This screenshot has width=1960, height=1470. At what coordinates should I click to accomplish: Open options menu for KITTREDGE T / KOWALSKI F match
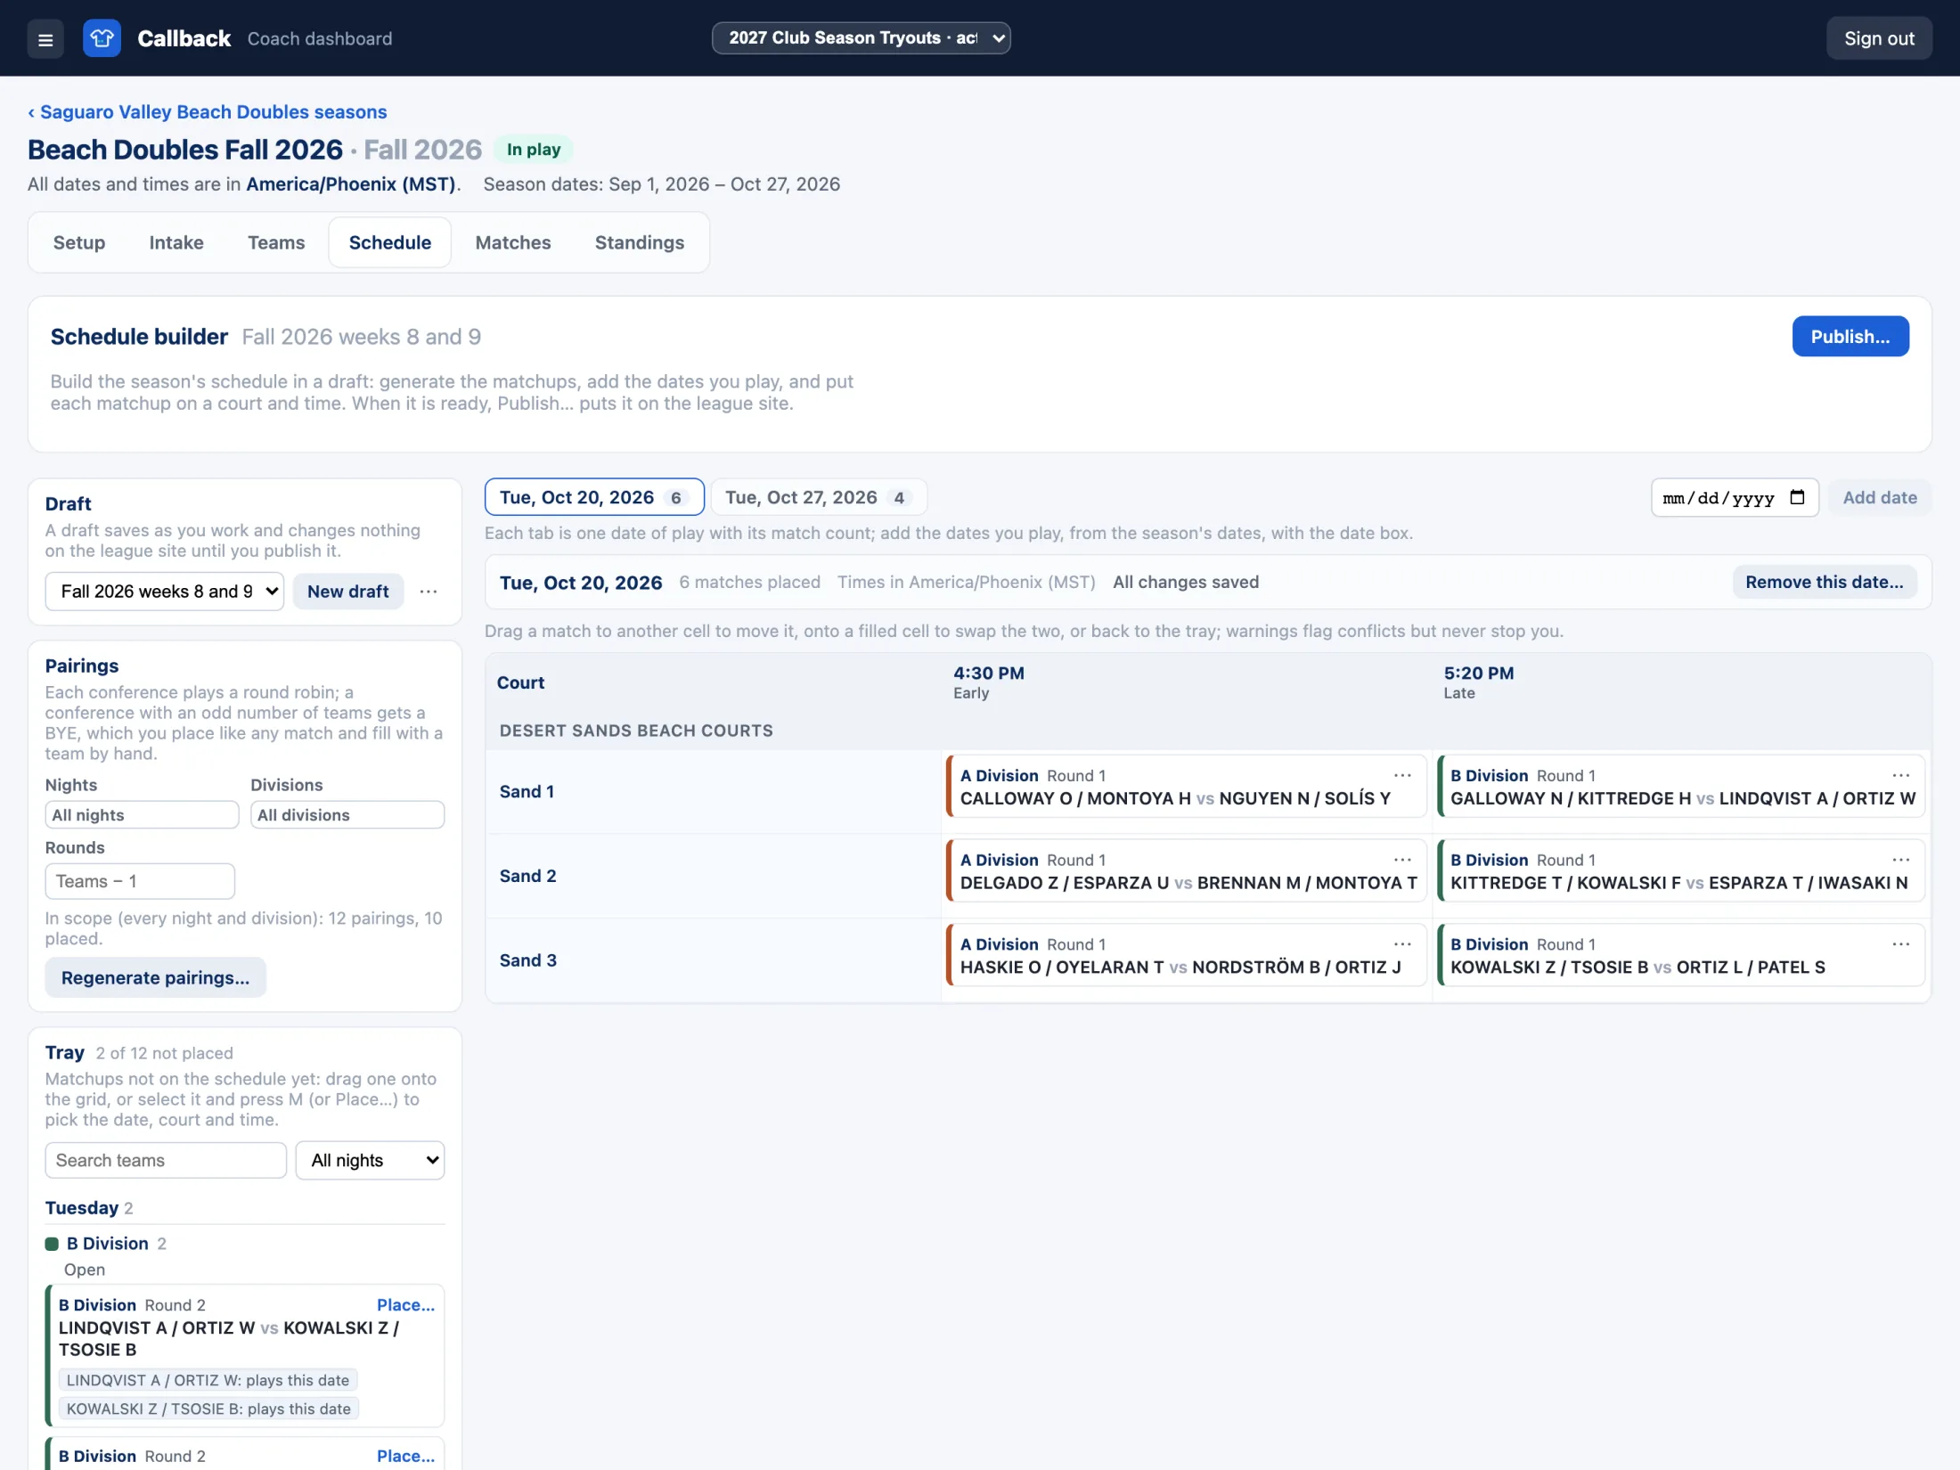pos(1900,860)
